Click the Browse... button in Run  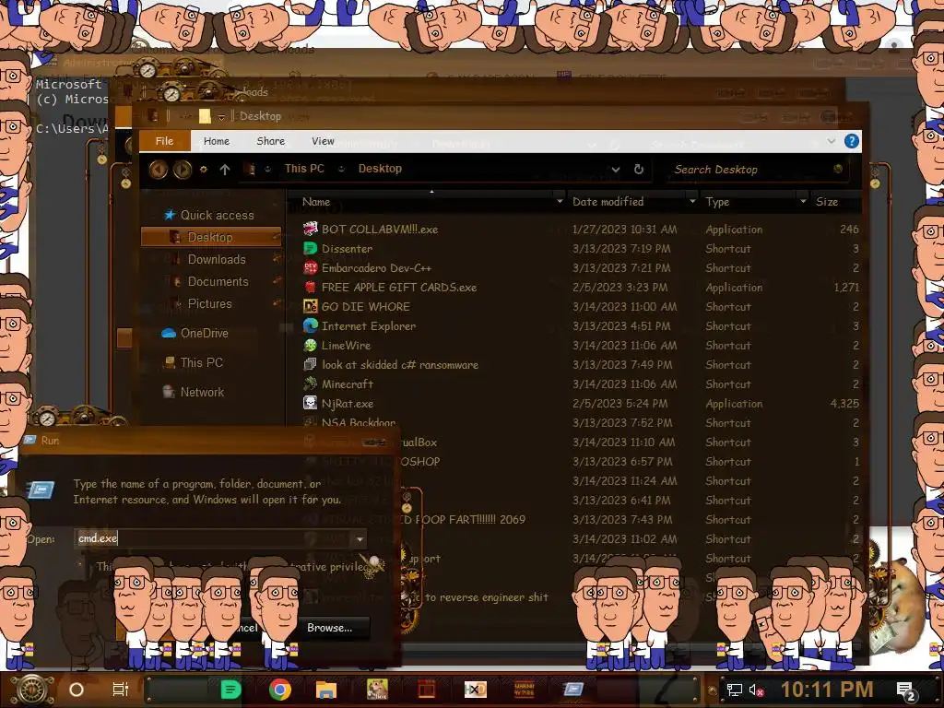[329, 627]
